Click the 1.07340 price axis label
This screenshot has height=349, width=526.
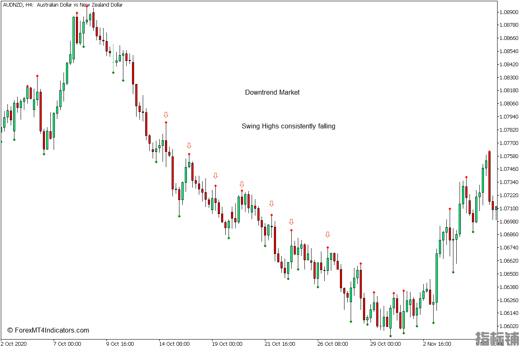coord(509,182)
